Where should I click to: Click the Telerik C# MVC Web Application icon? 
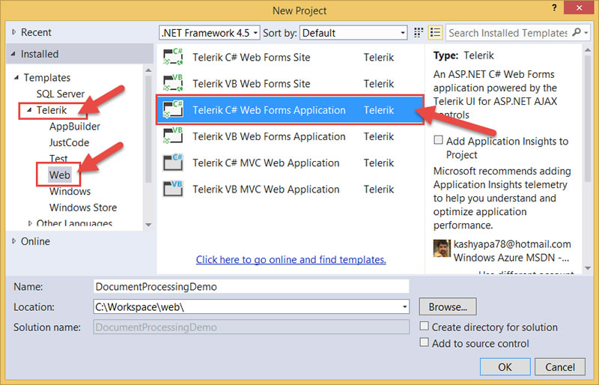pos(173,163)
